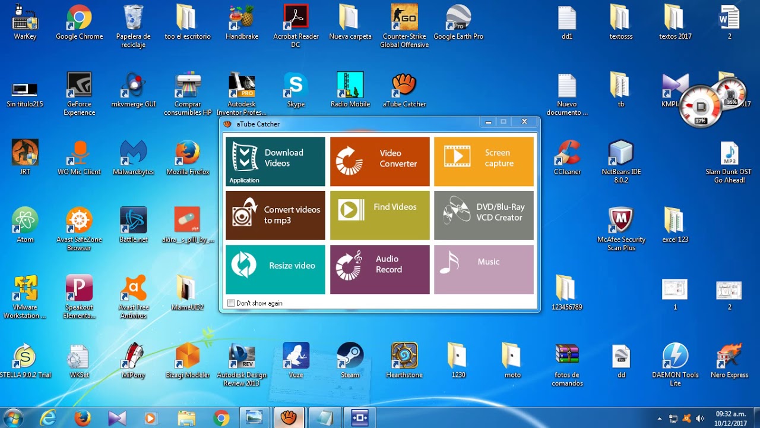Open Chrome from the taskbar
Viewport: 760px width, 428px height.
[x=221, y=418]
